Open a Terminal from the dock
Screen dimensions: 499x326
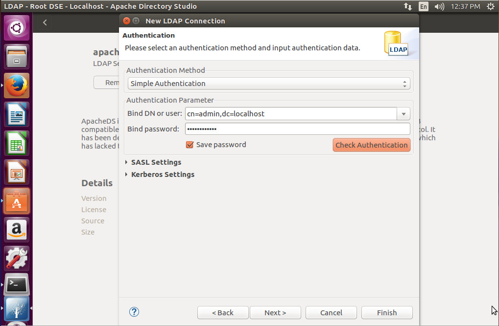click(16, 284)
